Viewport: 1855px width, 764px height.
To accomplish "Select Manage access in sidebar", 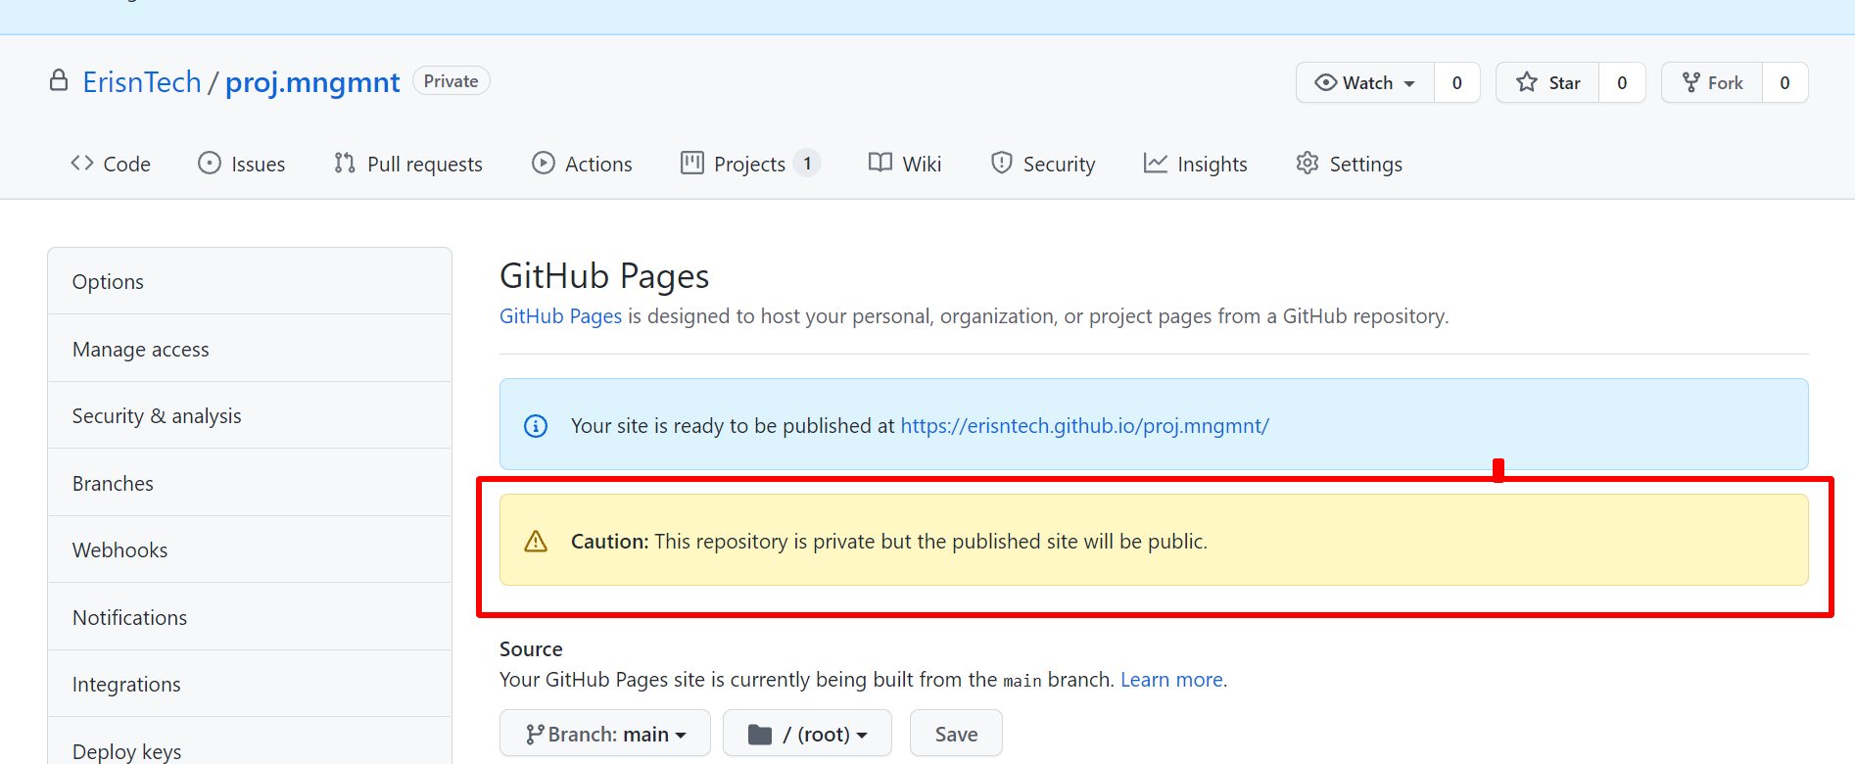I will (x=250, y=349).
